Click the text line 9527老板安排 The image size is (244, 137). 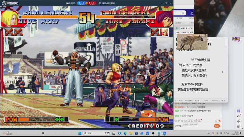tap(200, 60)
